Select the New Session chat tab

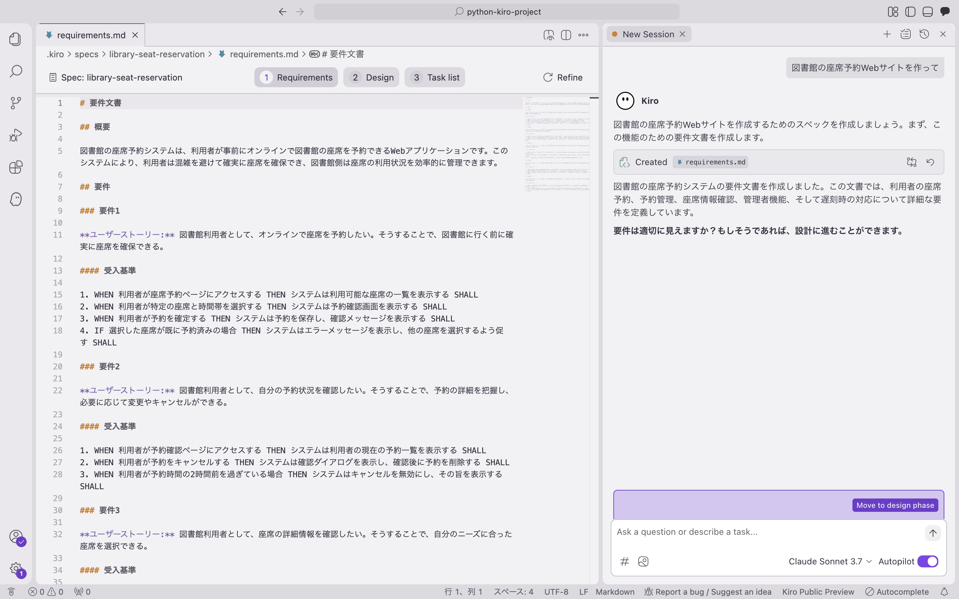[x=648, y=35]
